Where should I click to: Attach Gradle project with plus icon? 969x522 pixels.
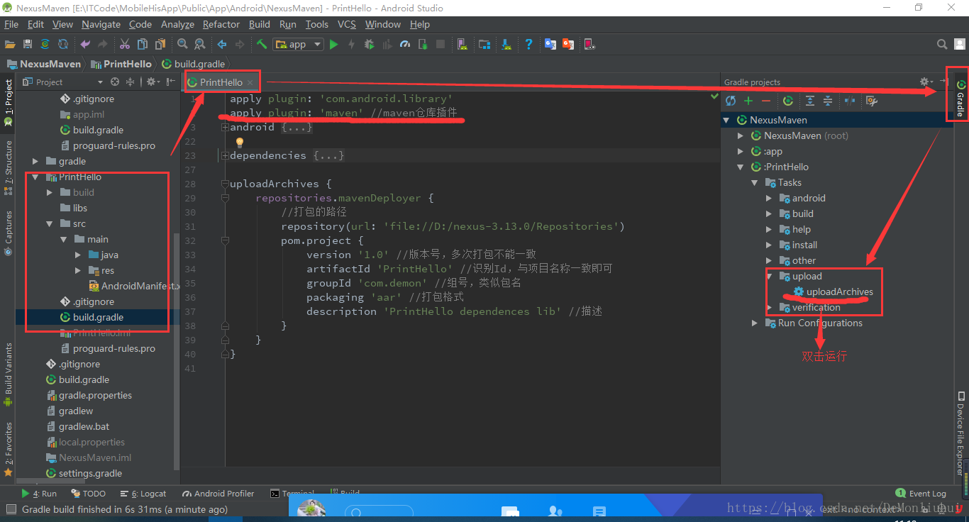click(748, 101)
